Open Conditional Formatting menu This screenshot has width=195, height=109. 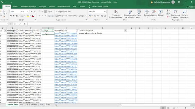click(116, 14)
